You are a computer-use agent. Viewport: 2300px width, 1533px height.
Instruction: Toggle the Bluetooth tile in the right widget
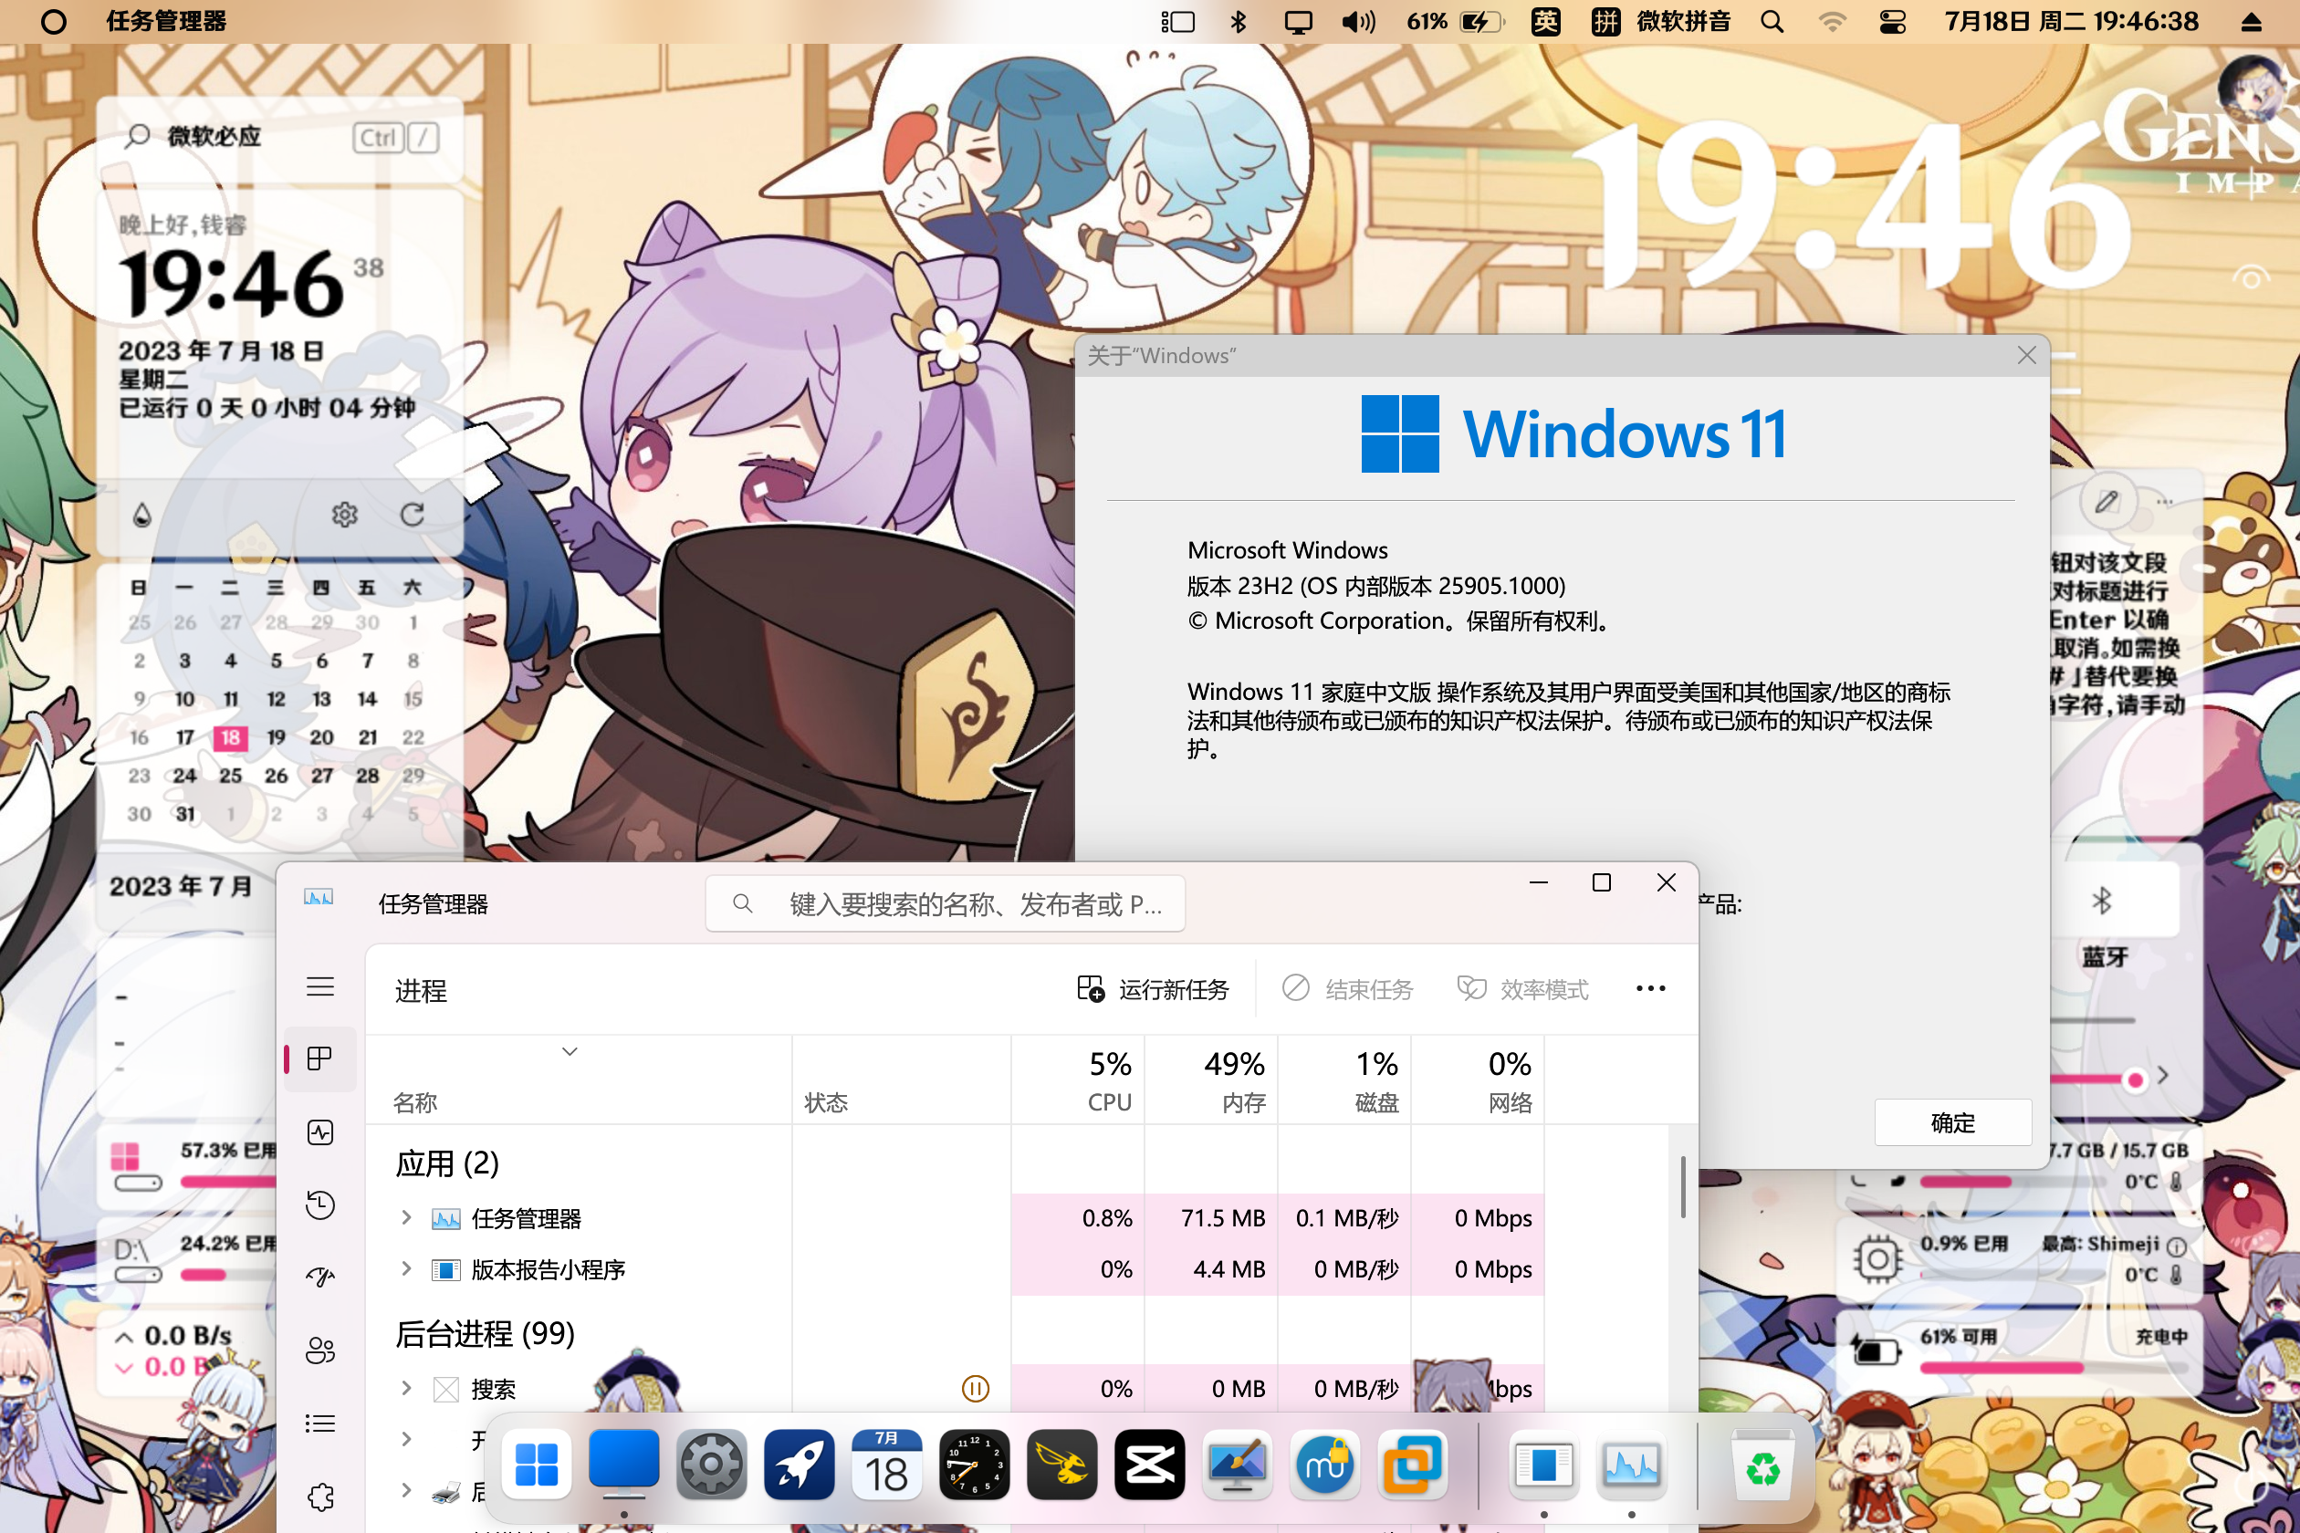[2101, 902]
